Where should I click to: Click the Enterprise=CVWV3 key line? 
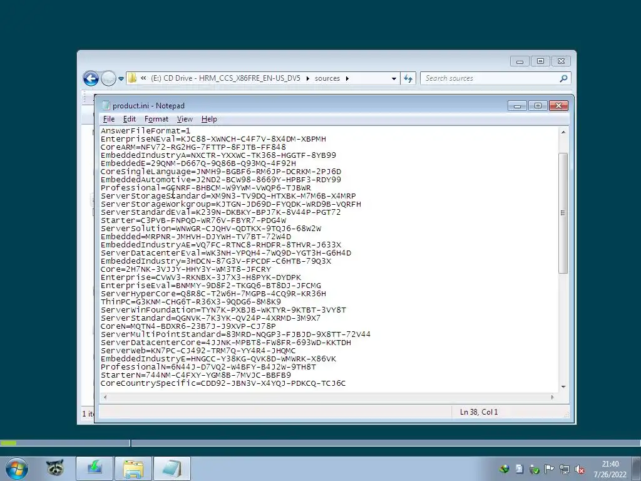[201, 277]
